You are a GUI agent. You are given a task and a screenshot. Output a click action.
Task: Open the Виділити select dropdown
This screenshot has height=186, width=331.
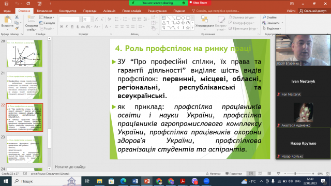pyautogui.click(x=272, y=28)
